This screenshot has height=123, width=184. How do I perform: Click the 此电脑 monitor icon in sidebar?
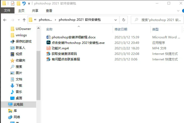point(10,104)
